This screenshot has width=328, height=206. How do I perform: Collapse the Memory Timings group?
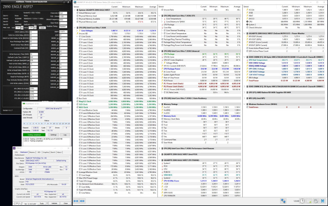tap(159, 104)
